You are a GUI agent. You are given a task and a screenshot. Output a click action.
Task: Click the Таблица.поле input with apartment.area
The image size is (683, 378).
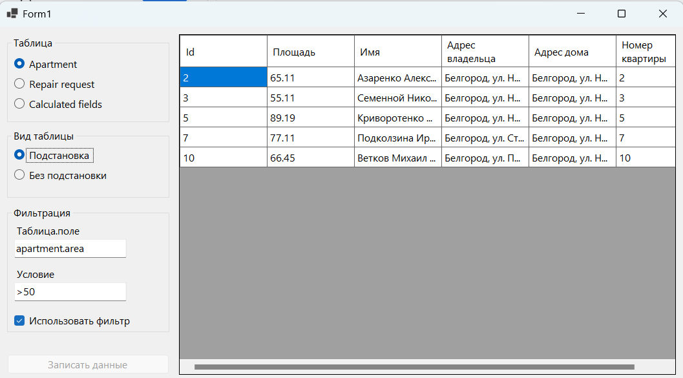(70, 249)
